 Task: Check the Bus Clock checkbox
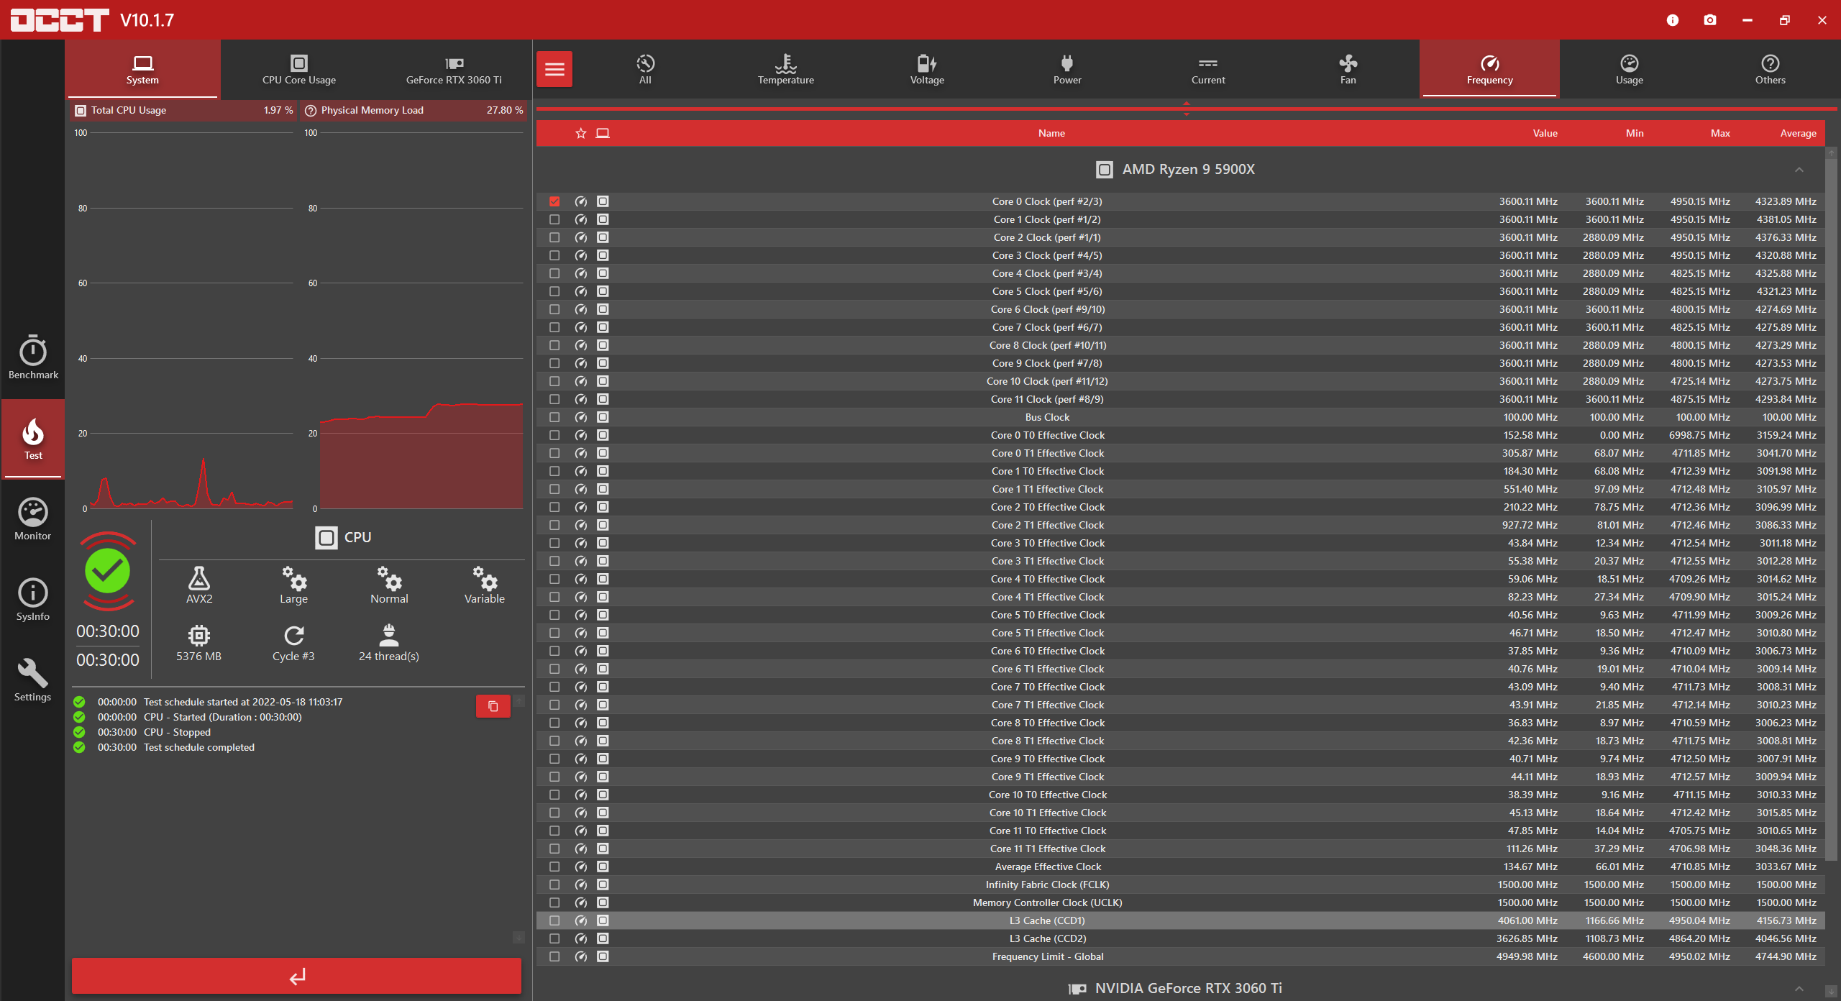(x=554, y=417)
